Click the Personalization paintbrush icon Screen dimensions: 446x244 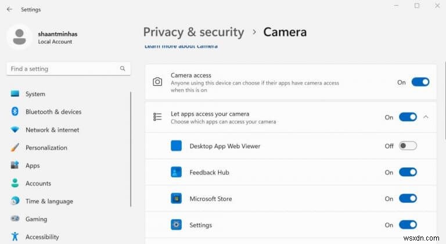(15, 148)
